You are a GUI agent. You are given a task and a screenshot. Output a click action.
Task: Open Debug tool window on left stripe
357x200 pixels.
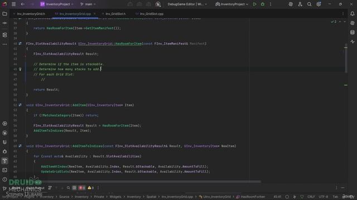(x=4, y=152)
